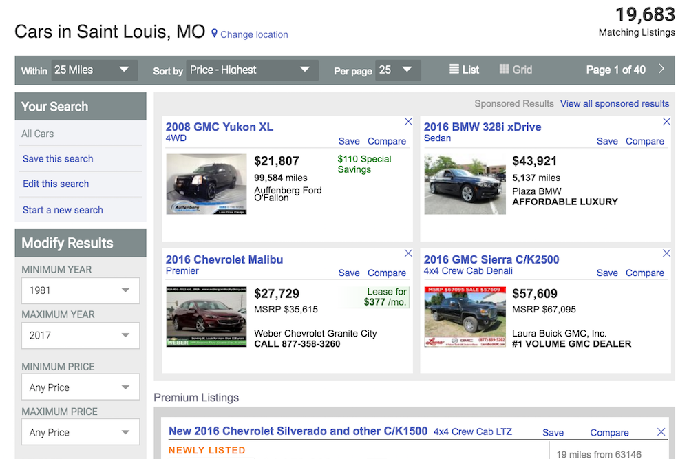Screen dimensions: 689x459
Task: View all sponsored results link
Action: pos(614,104)
